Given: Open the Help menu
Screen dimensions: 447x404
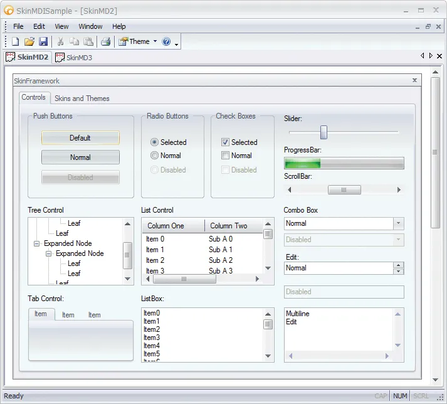Looking at the screenshot, I should [x=119, y=26].
